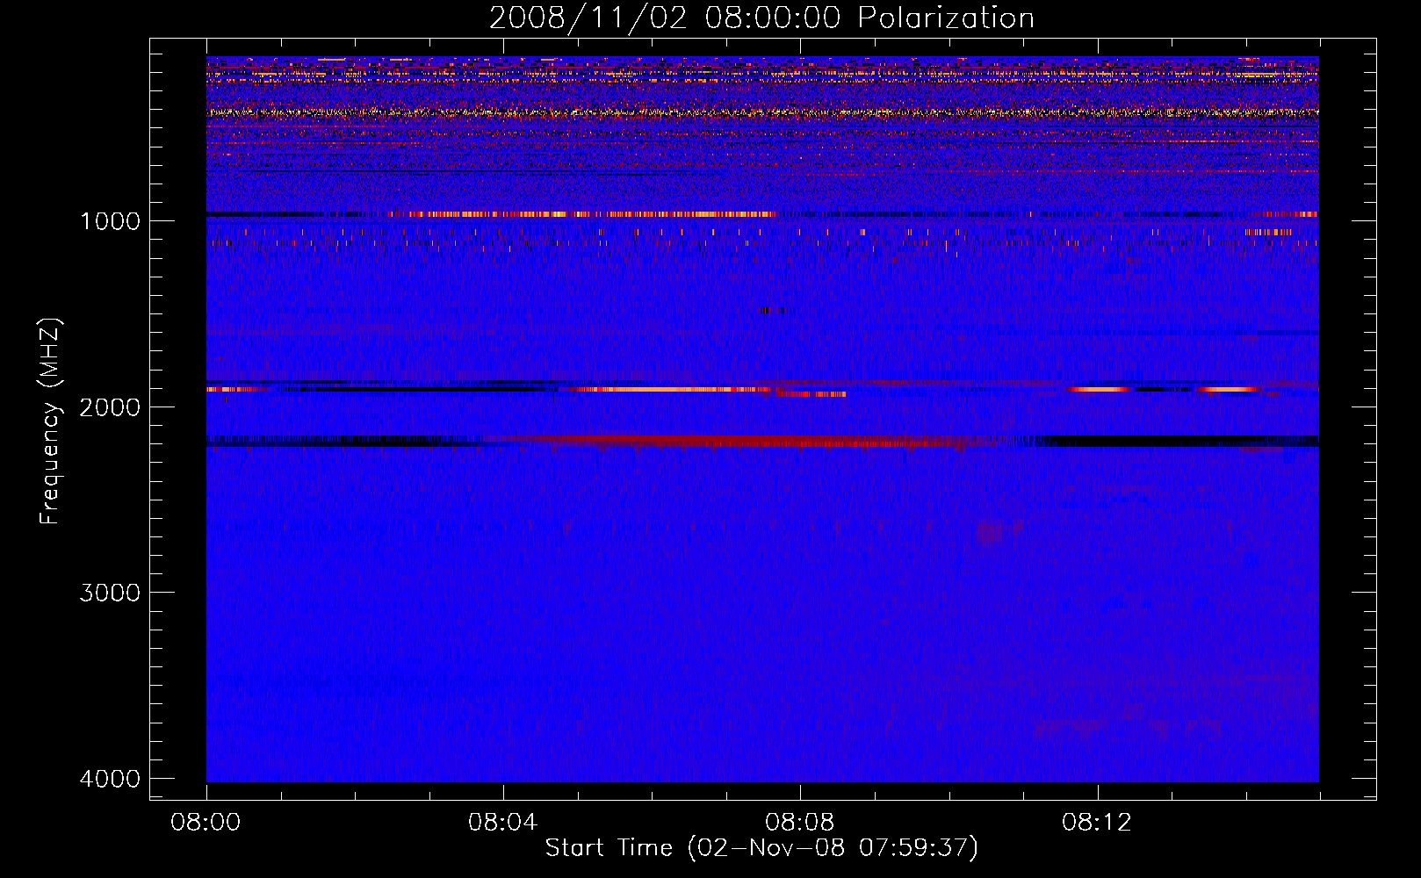Click the 08:04 time tick label
The width and height of the screenshot is (1421, 878).
tap(503, 823)
